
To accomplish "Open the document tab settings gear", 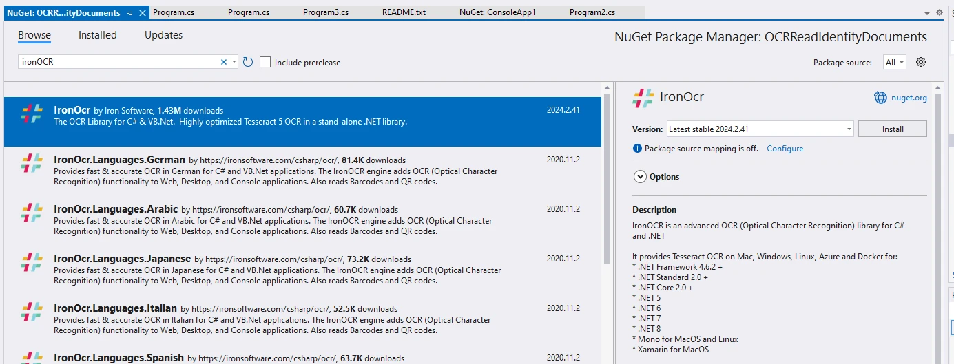I will (940, 13).
